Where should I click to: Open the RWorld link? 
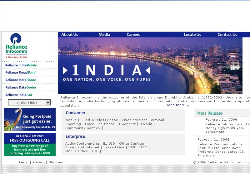(x=146, y=124)
